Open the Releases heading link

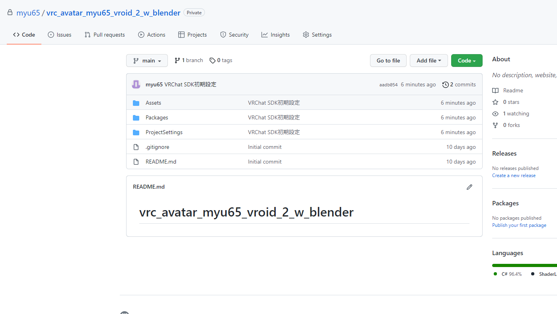point(504,153)
